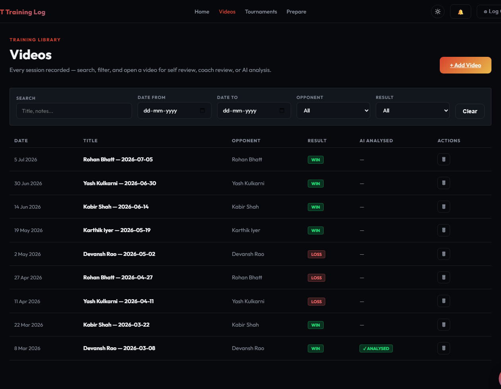Open the Tournaments nav item
Image resolution: width=501 pixels, height=389 pixels.
261,12
